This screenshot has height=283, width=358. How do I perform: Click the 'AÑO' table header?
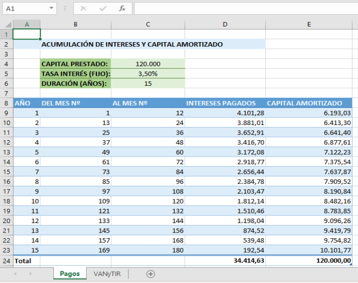pyautogui.click(x=27, y=103)
